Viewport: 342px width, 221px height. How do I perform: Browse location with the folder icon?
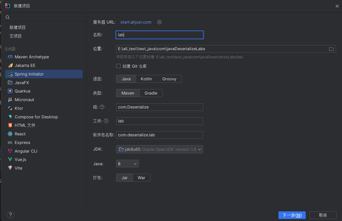(x=331, y=49)
